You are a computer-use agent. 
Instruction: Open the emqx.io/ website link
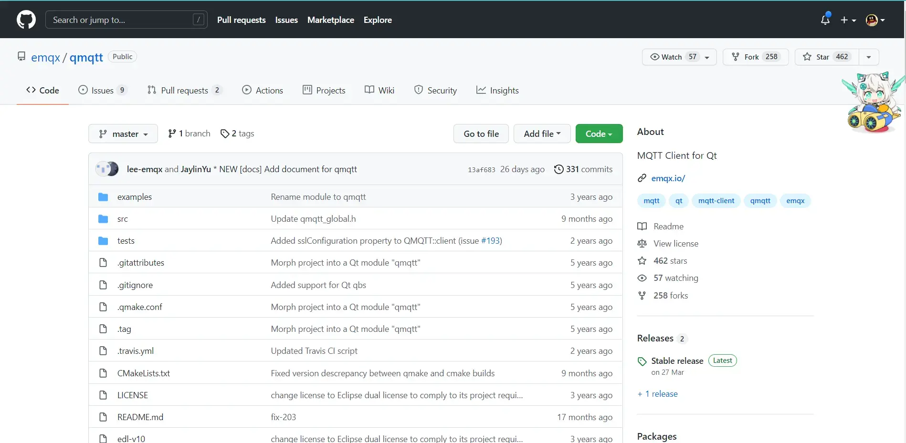click(668, 178)
